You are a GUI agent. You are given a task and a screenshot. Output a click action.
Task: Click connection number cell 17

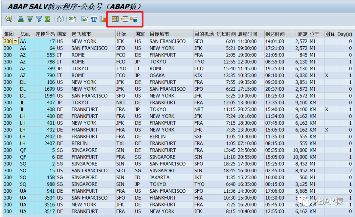tap(45, 41)
